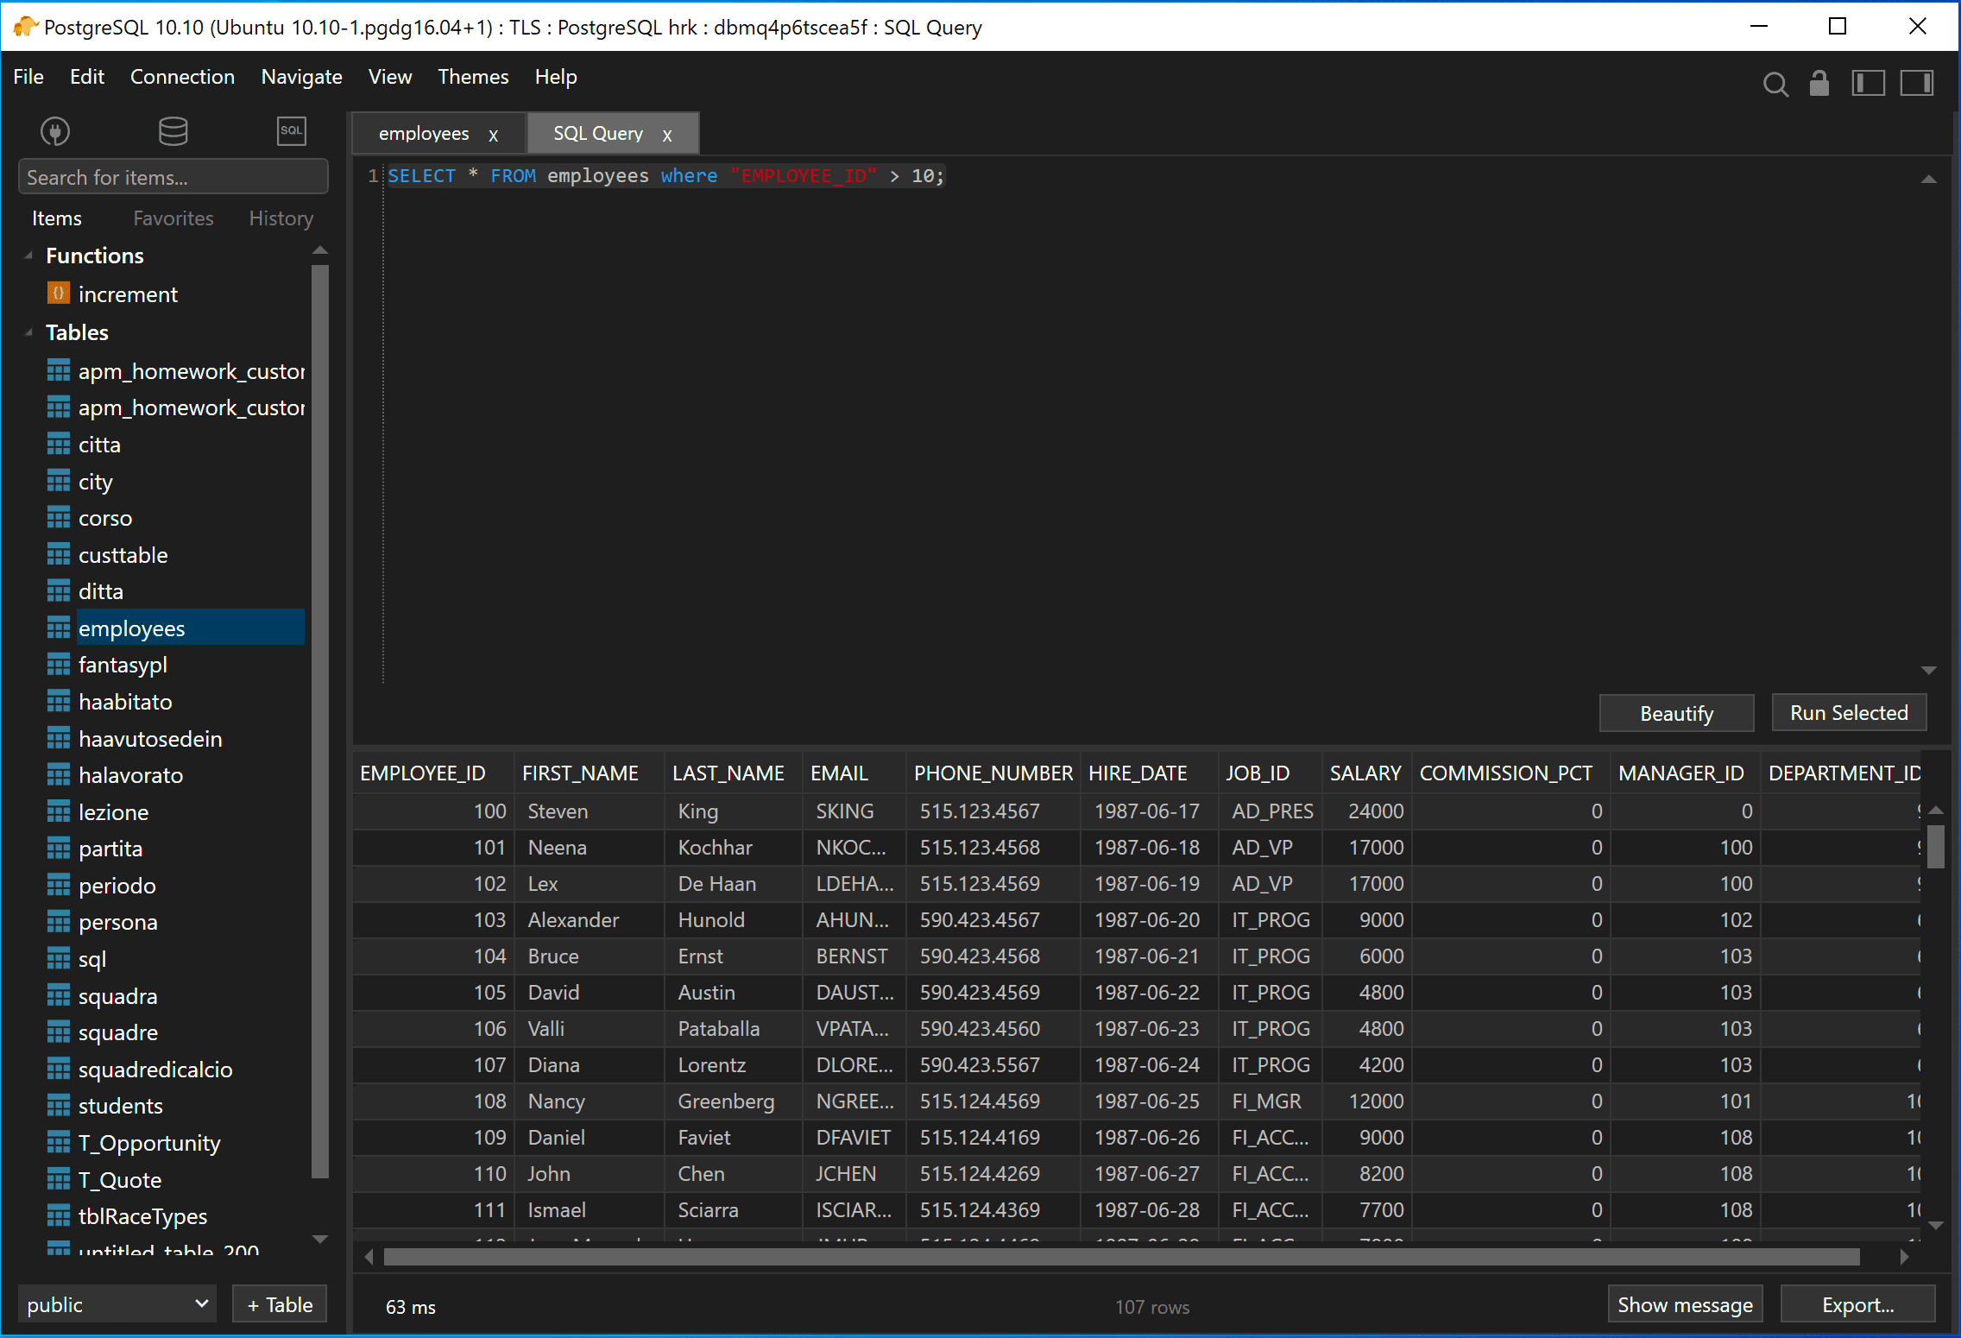Click the students table icon

pyautogui.click(x=58, y=1106)
